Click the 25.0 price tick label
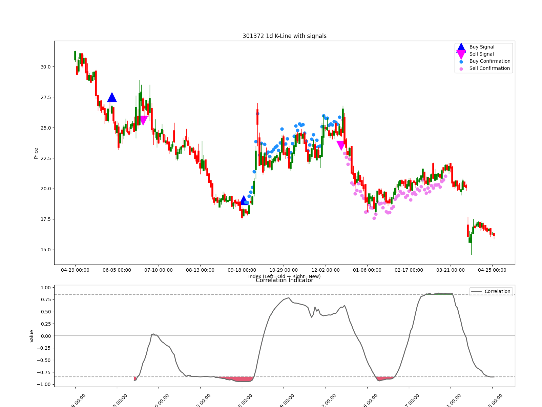 [x=46, y=128]
